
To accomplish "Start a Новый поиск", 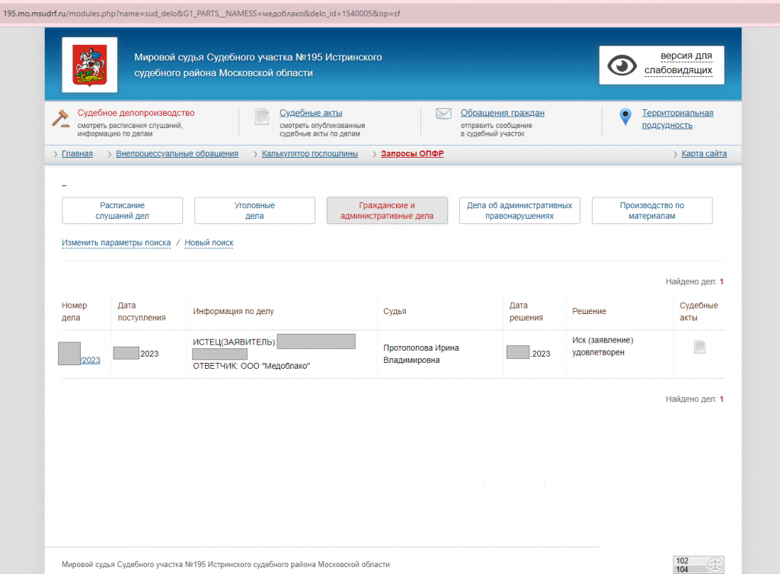I will click(209, 243).
